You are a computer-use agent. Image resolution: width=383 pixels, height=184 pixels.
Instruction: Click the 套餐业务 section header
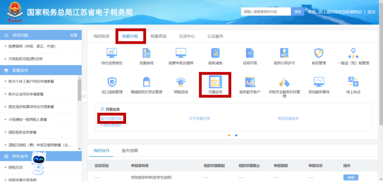click(41, 70)
